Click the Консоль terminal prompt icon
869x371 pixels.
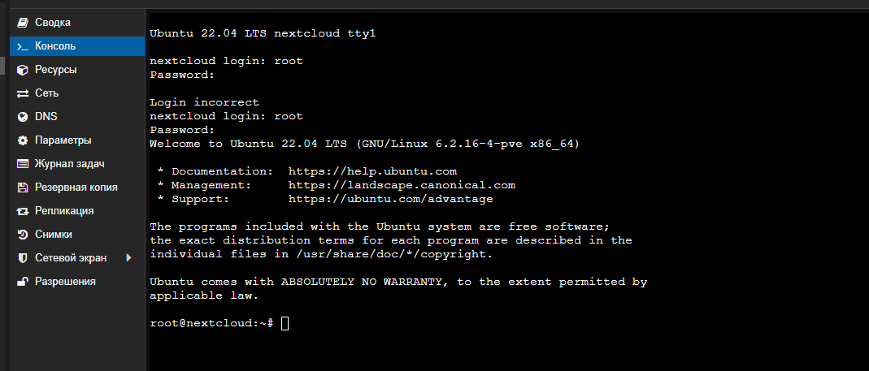tap(22, 46)
